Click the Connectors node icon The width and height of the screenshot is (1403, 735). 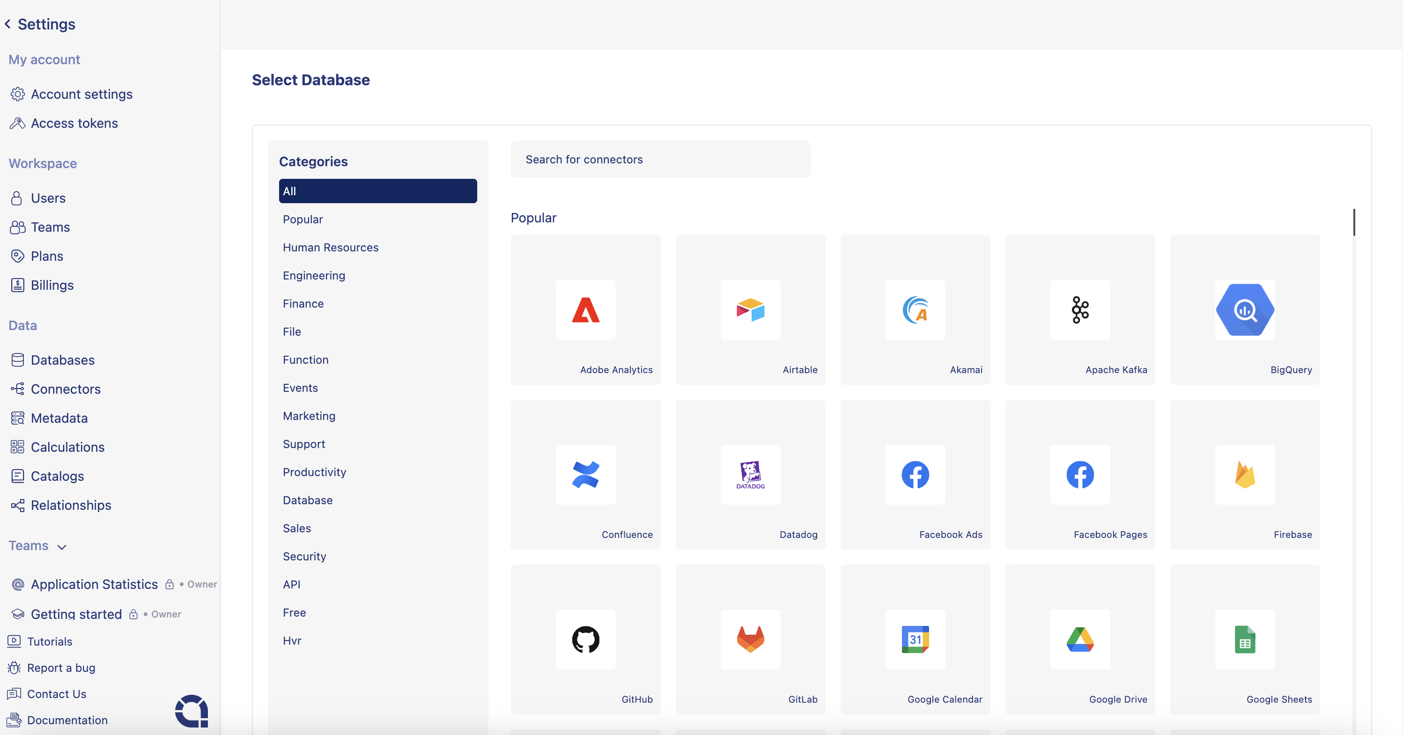tap(17, 389)
